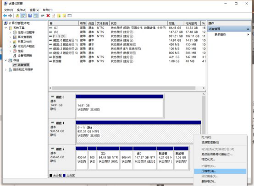Screen dimensions: 254x187
Task: Select the (C:) 84.48 GB partition block on 磁盘 2
Action: (108, 158)
